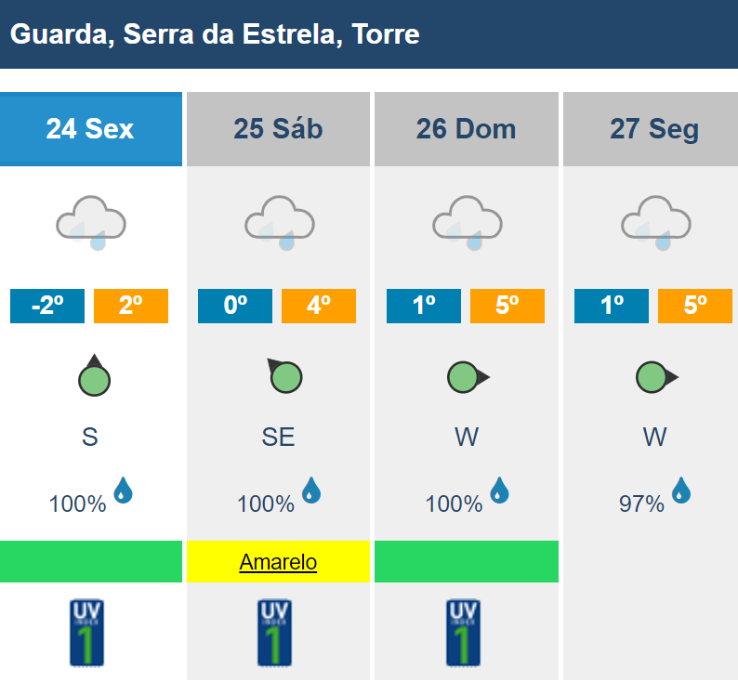Screen dimensions: 738x680
Task: Switch to the 25 Sáb forecast tab
Action: click(x=278, y=129)
